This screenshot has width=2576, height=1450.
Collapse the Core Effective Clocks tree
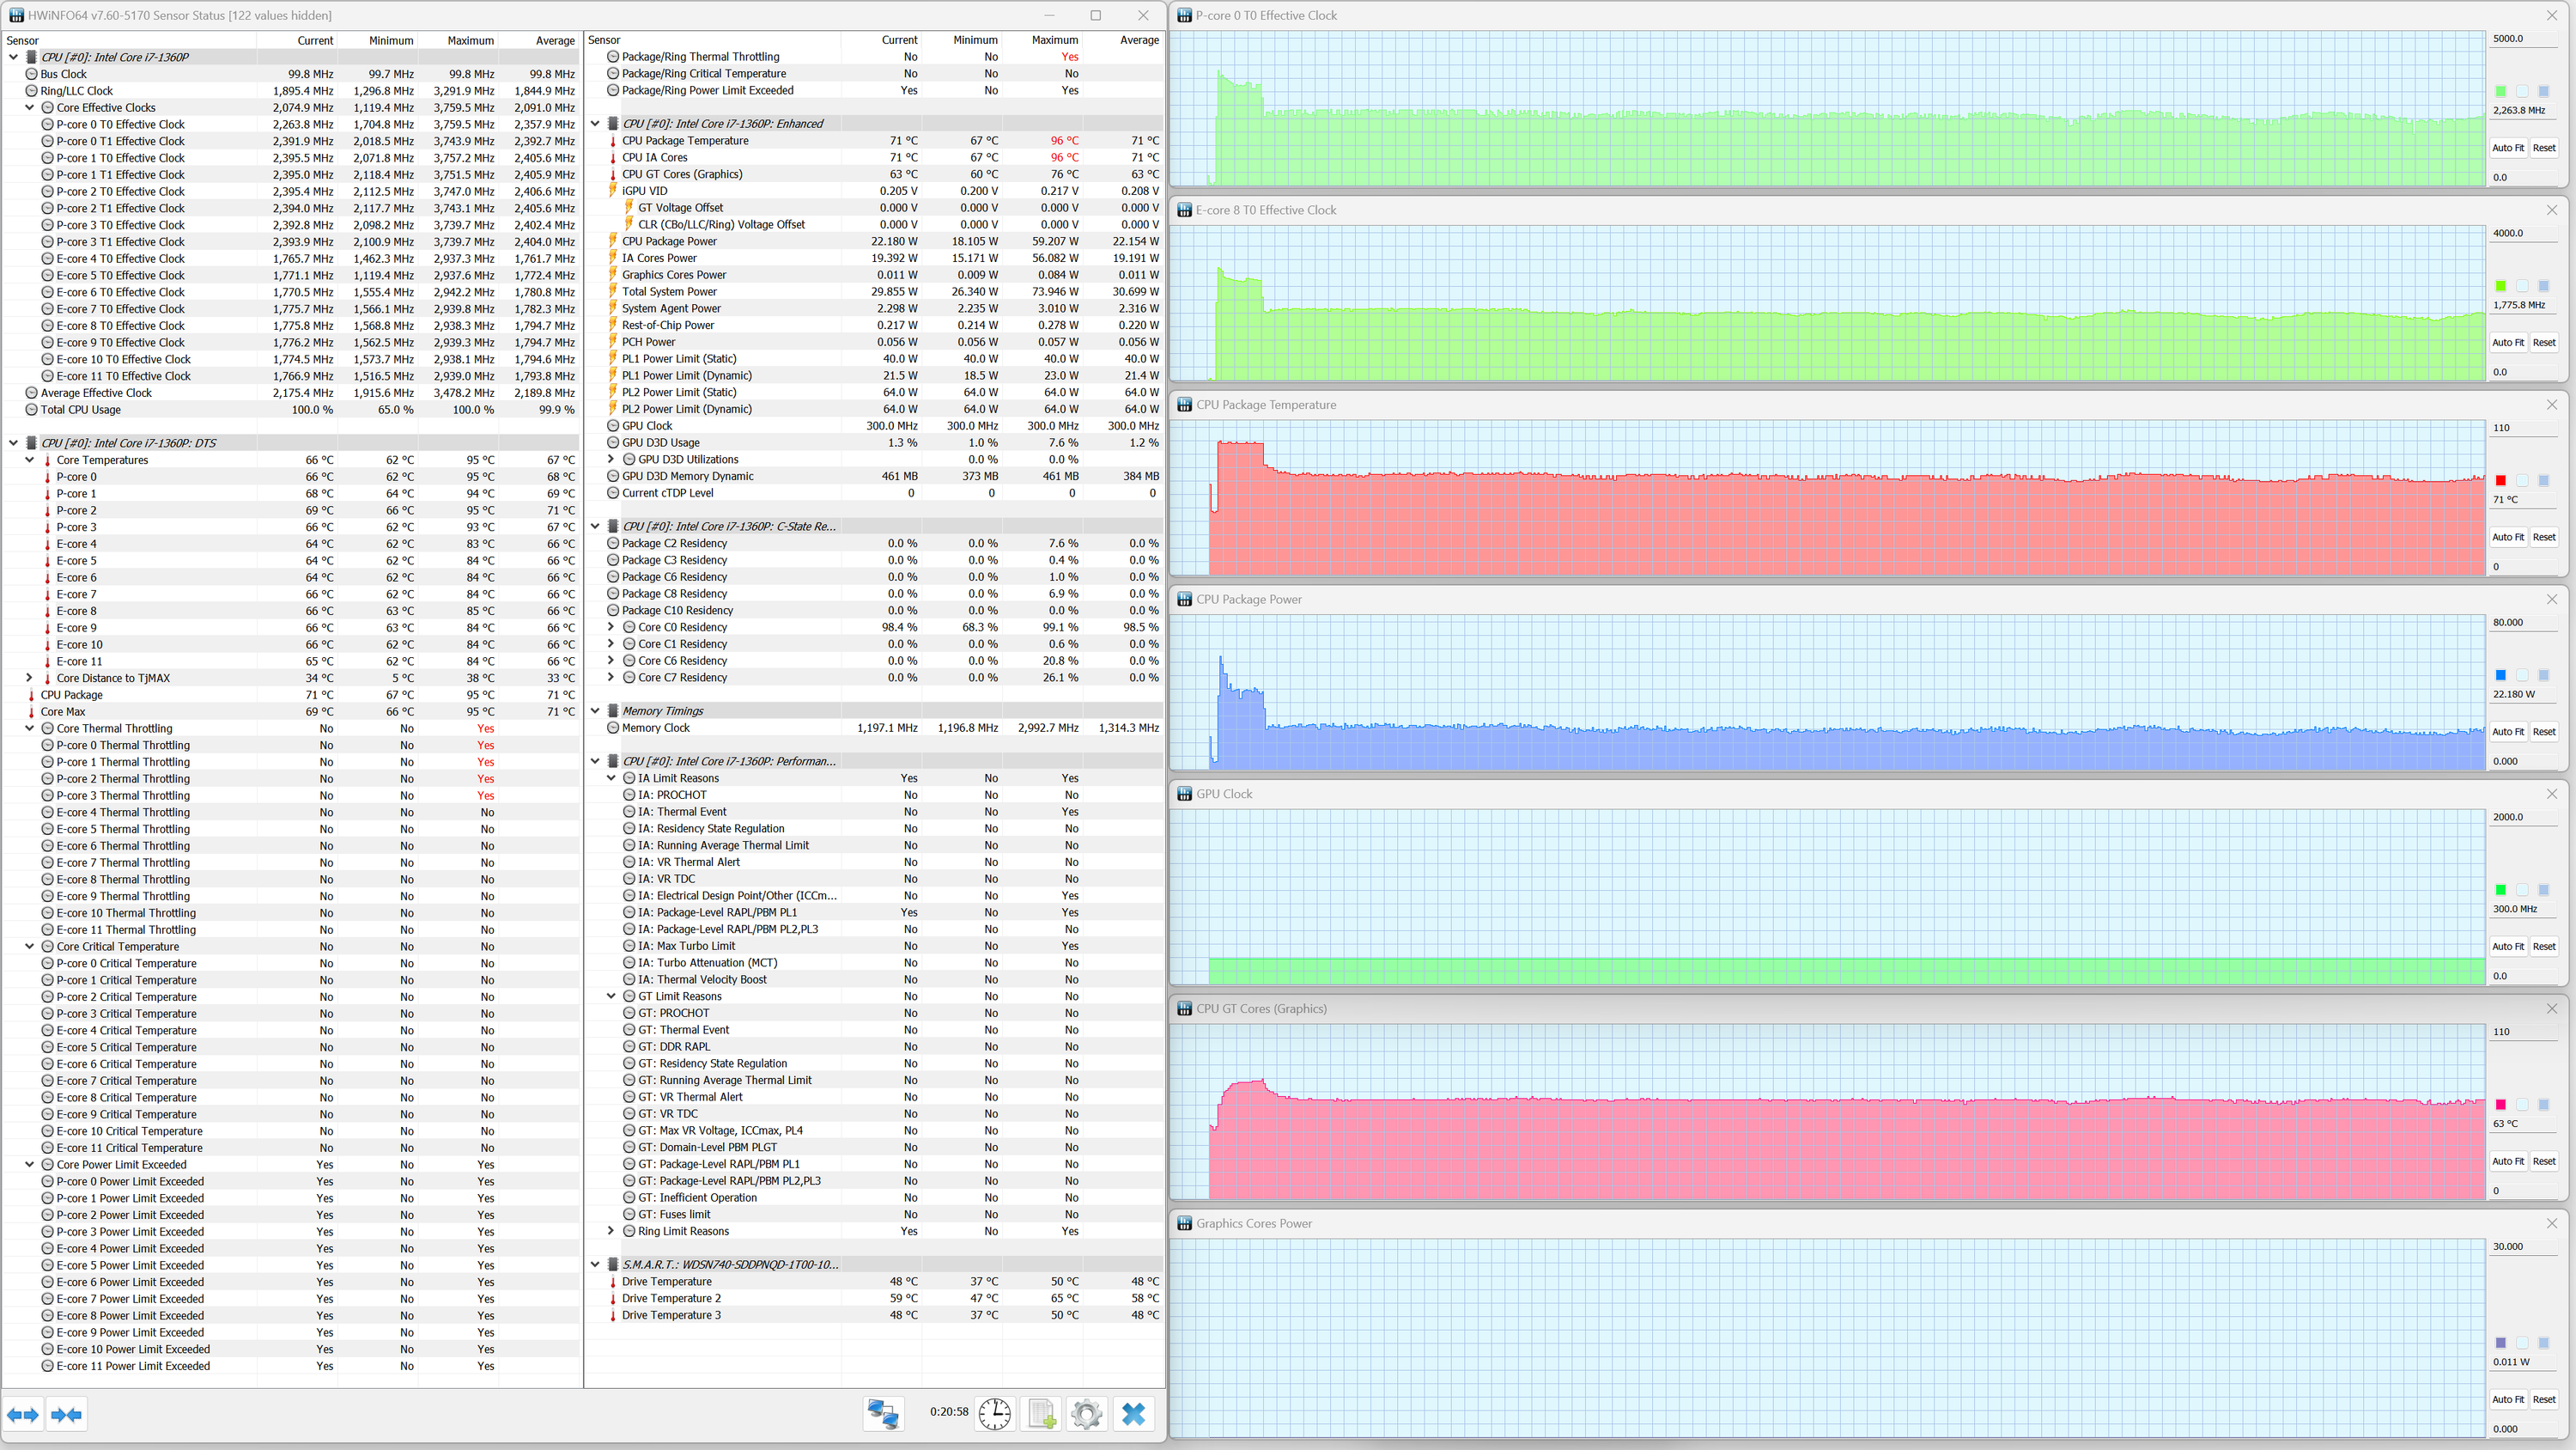coord(30,108)
